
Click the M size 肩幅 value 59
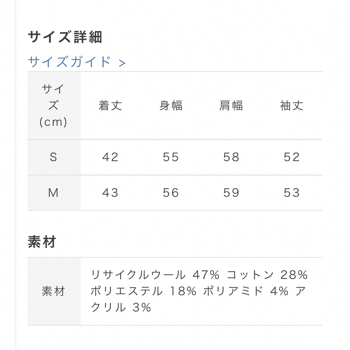(x=231, y=193)
